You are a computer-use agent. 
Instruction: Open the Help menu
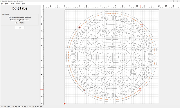23,4
